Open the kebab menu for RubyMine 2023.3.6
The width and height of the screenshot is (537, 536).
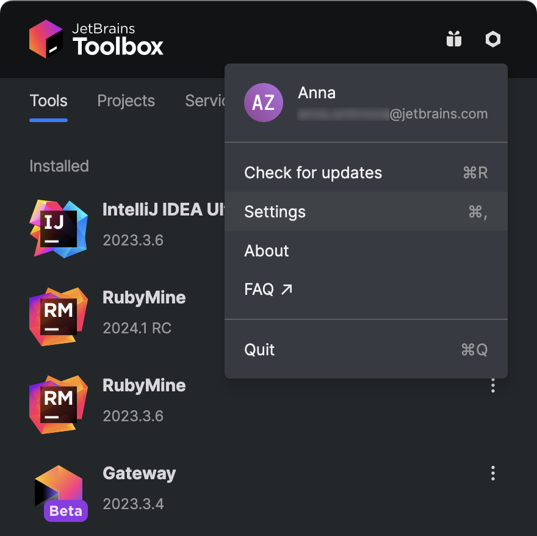tap(492, 385)
